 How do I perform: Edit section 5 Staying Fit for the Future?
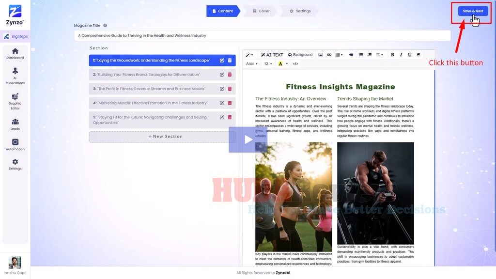(x=222, y=117)
